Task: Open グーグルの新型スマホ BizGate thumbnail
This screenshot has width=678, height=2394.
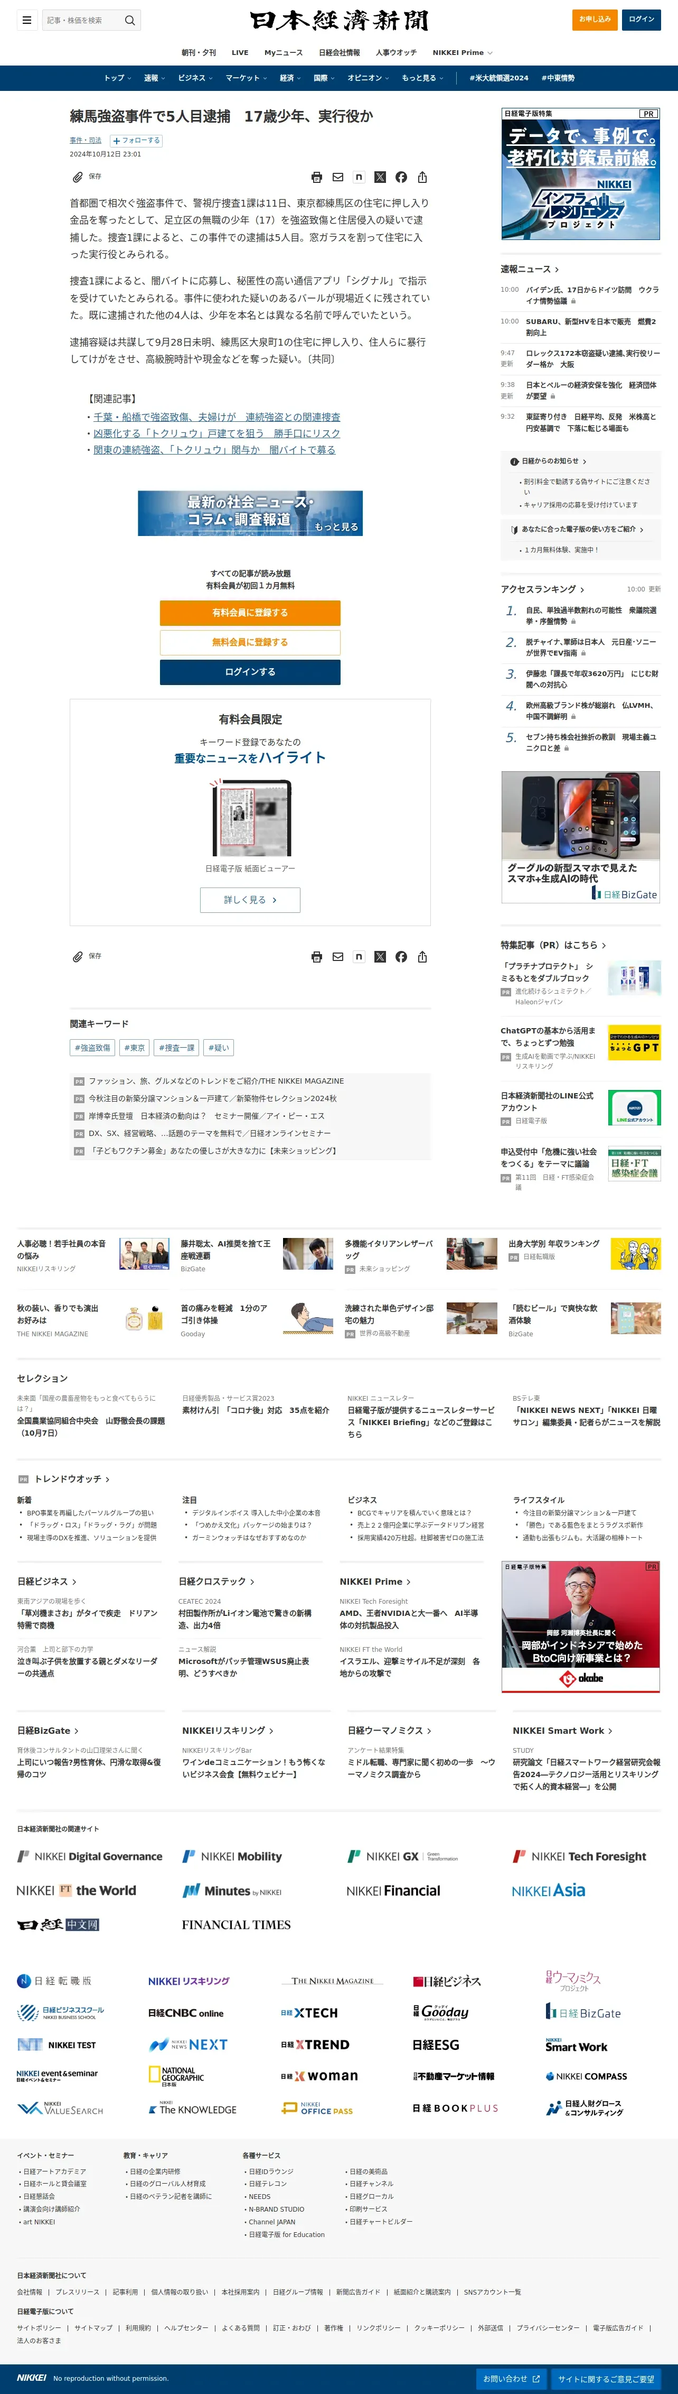Action: point(580,837)
